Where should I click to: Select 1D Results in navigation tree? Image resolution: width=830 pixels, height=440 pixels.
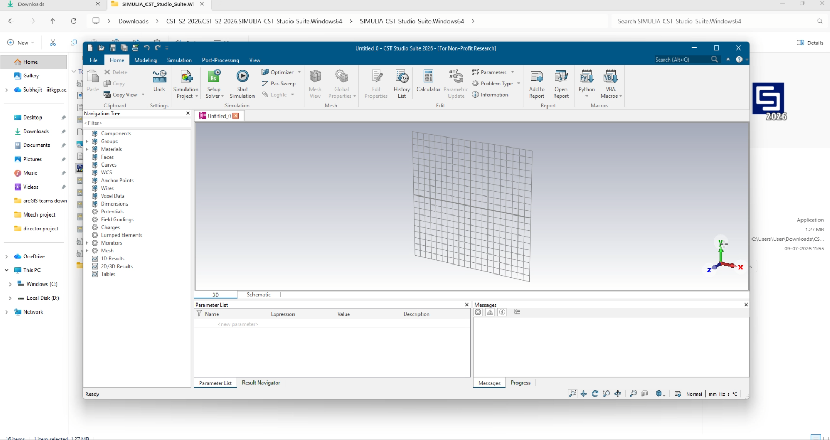click(113, 259)
